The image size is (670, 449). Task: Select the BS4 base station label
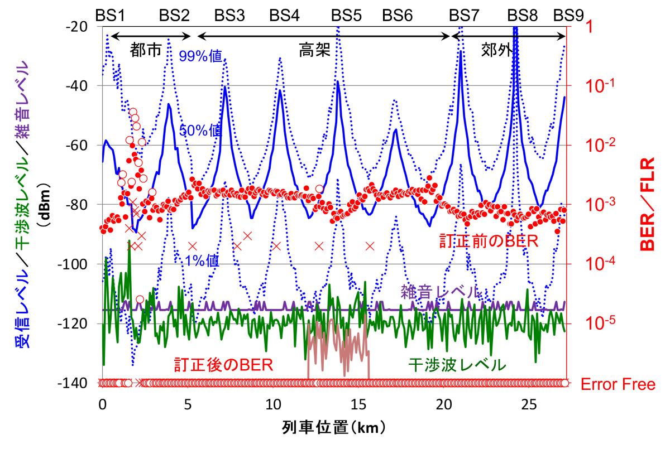[x=285, y=15]
